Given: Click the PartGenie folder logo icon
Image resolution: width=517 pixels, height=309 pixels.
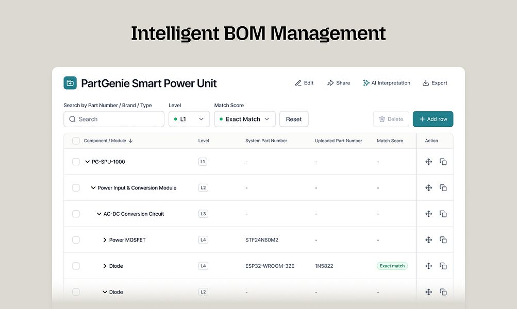Looking at the screenshot, I should [70, 83].
